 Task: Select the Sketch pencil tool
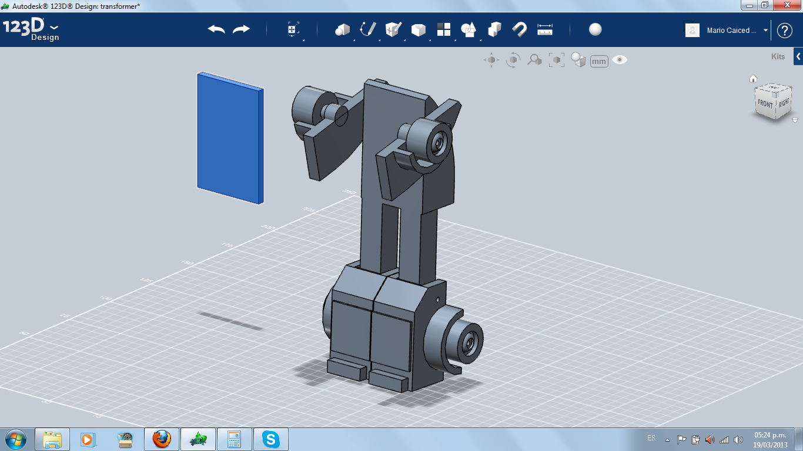point(368,29)
